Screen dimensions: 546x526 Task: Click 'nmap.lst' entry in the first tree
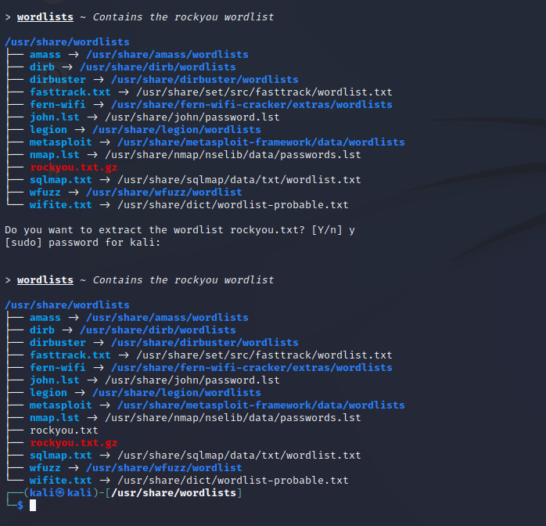pyautogui.click(x=54, y=155)
